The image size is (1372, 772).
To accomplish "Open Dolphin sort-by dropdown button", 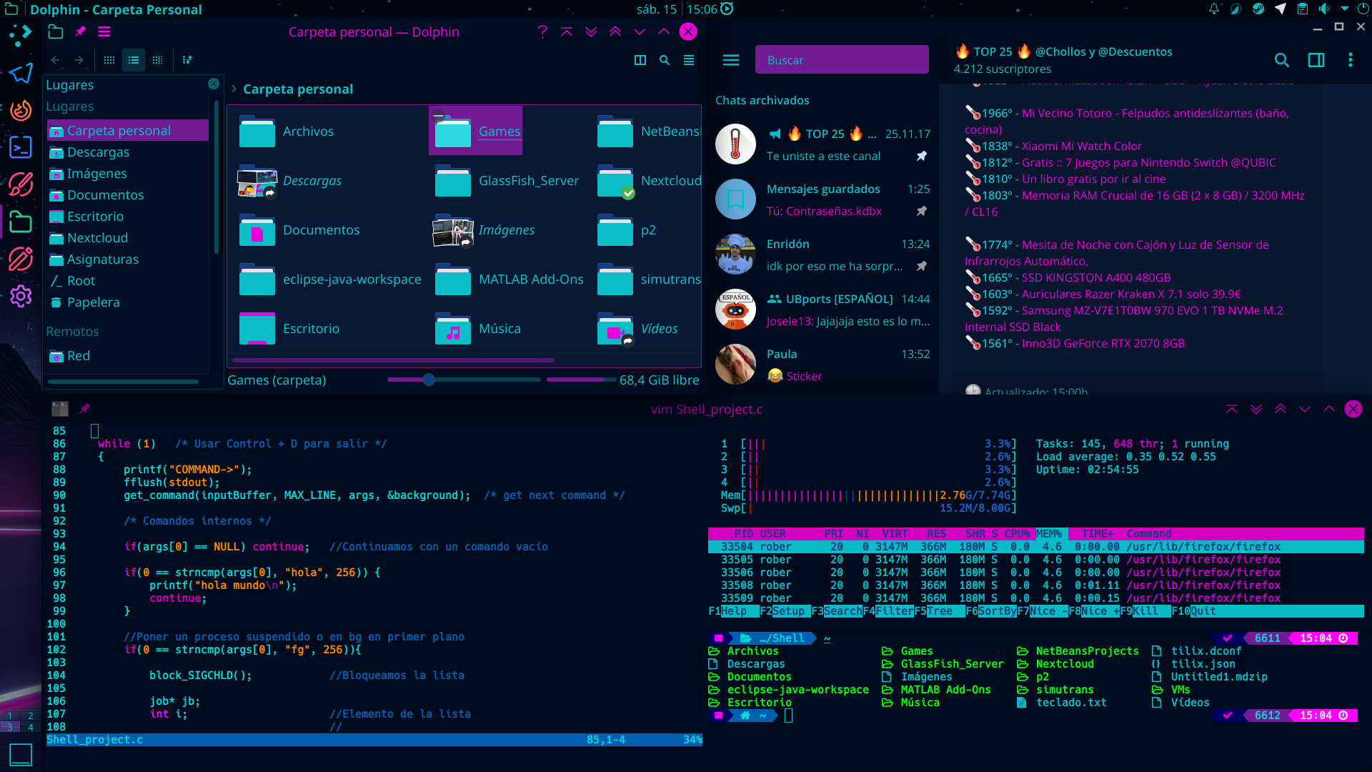I will coord(187,60).
